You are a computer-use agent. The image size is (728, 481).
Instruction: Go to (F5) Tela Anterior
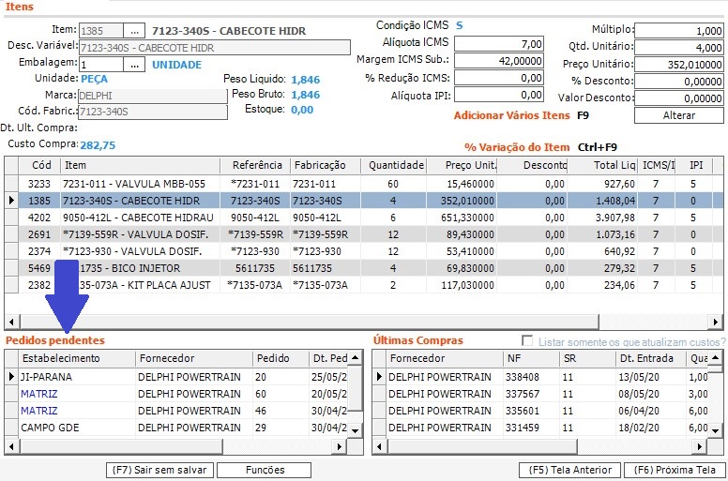point(570,470)
